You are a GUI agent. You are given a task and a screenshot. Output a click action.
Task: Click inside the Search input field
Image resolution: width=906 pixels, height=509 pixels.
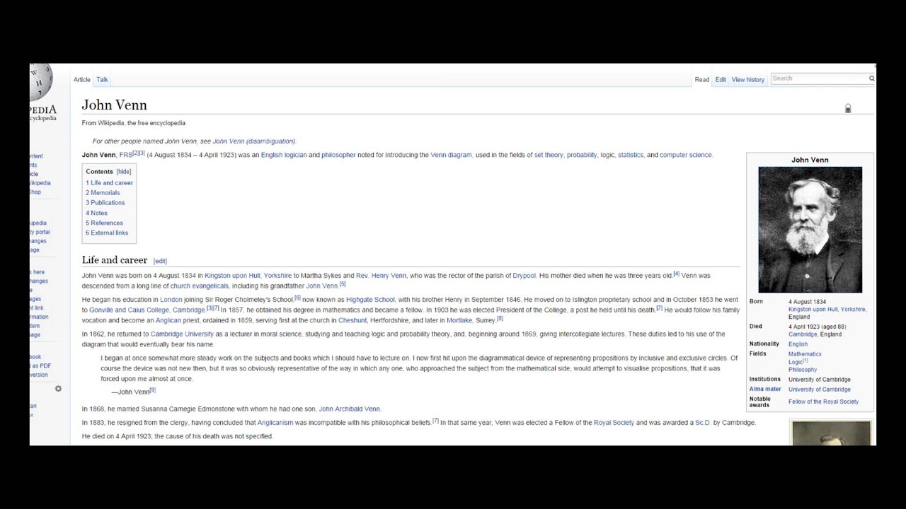819,78
